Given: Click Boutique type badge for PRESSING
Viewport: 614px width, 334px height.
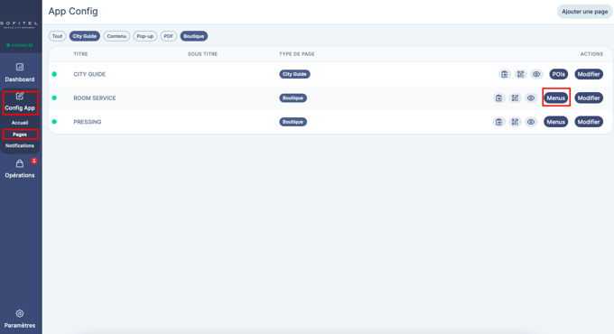Looking at the screenshot, I should (x=293, y=122).
